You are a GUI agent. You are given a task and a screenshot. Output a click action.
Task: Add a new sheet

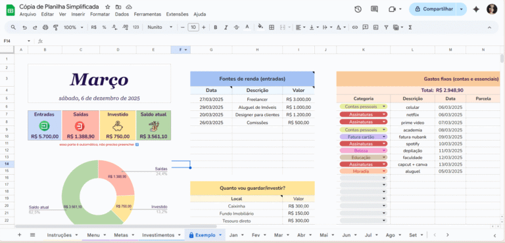pos(19,235)
